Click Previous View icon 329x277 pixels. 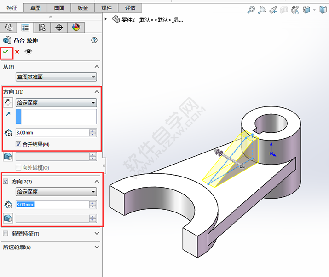tap(273, 10)
